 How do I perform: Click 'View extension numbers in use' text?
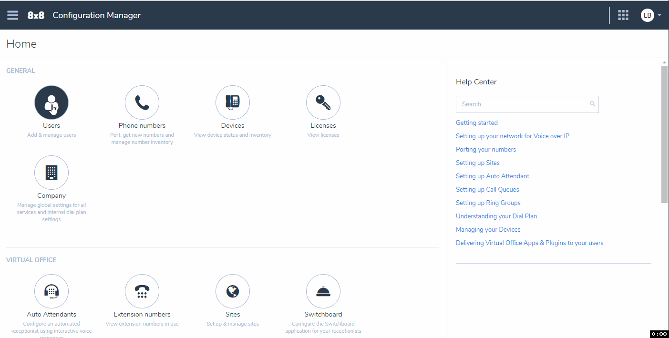[142, 324]
